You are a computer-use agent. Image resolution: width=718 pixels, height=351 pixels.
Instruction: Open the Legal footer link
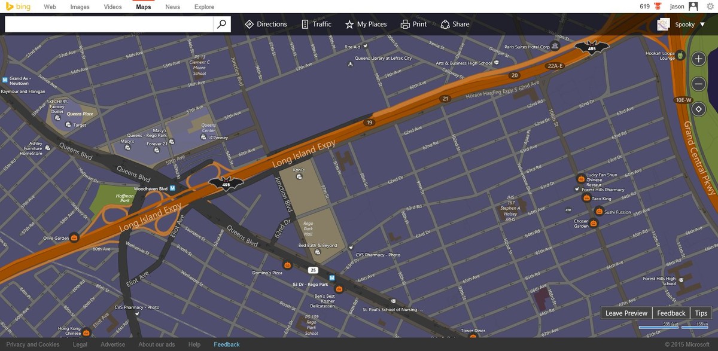[80, 344]
